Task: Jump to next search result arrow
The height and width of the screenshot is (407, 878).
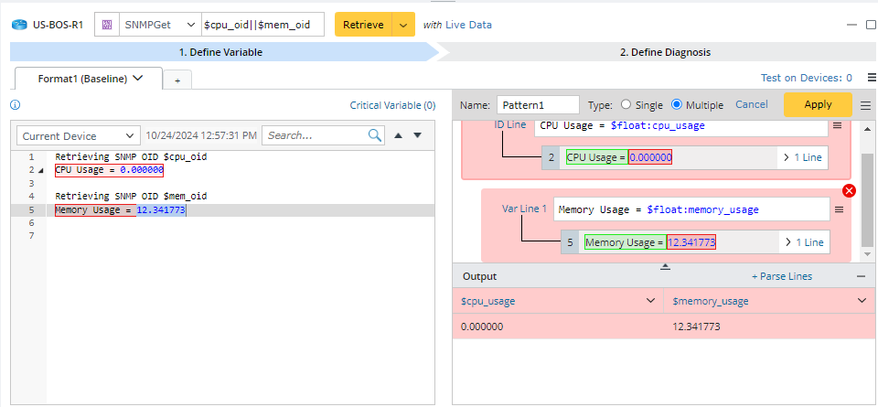Action: pyautogui.click(x=418, y=135)
